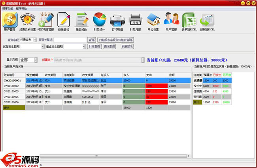Open the 程序帮助 menu
Screen dimensions: 257x168
coord(21,9)
